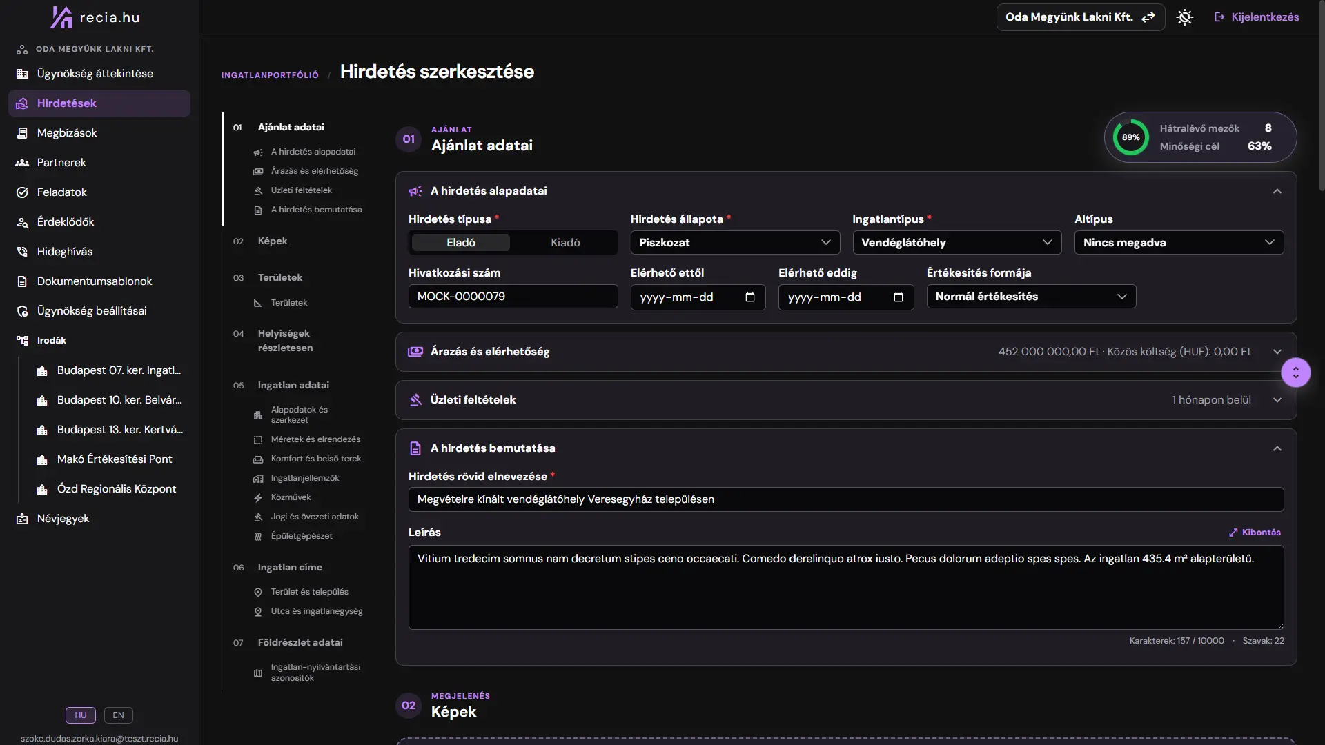
Task: Click the Kijelentkezés logout link
Action: (1257, 17)
